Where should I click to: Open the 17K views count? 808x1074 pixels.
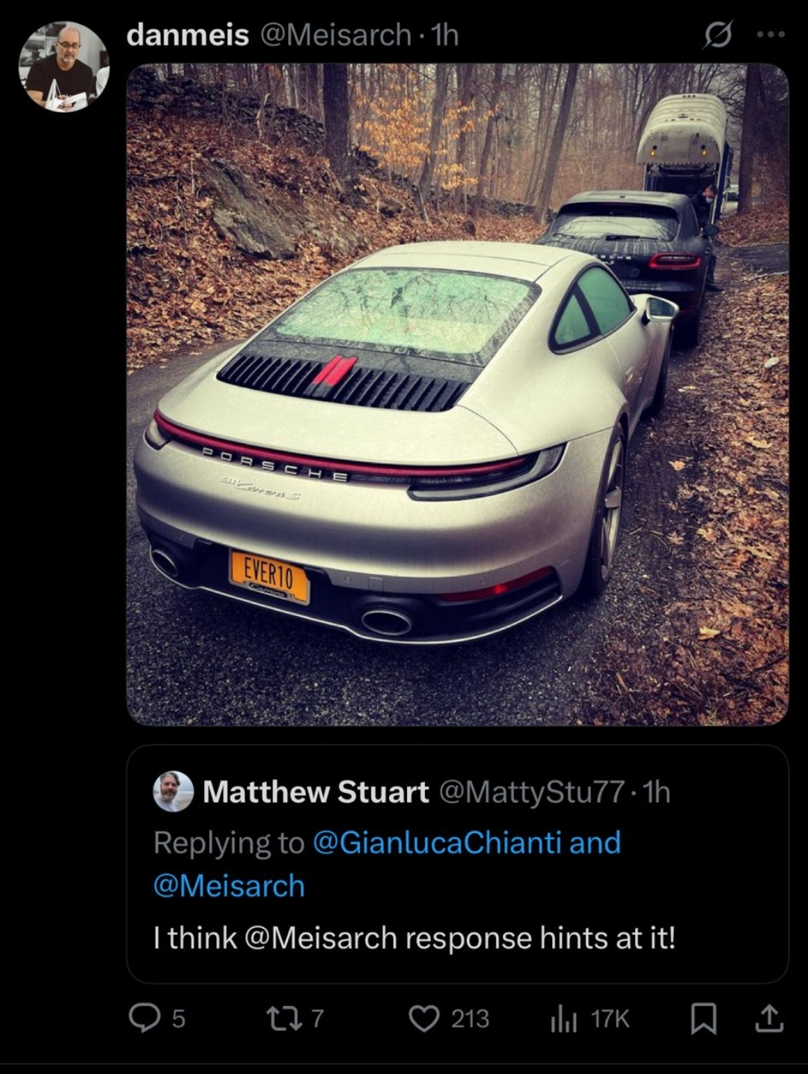610,1019
